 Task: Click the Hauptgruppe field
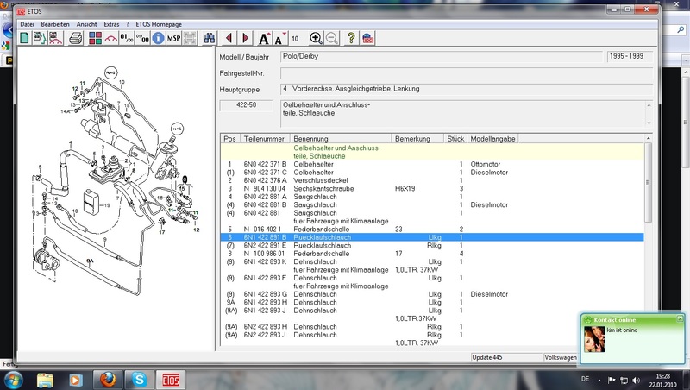click(x=467, y=89)
